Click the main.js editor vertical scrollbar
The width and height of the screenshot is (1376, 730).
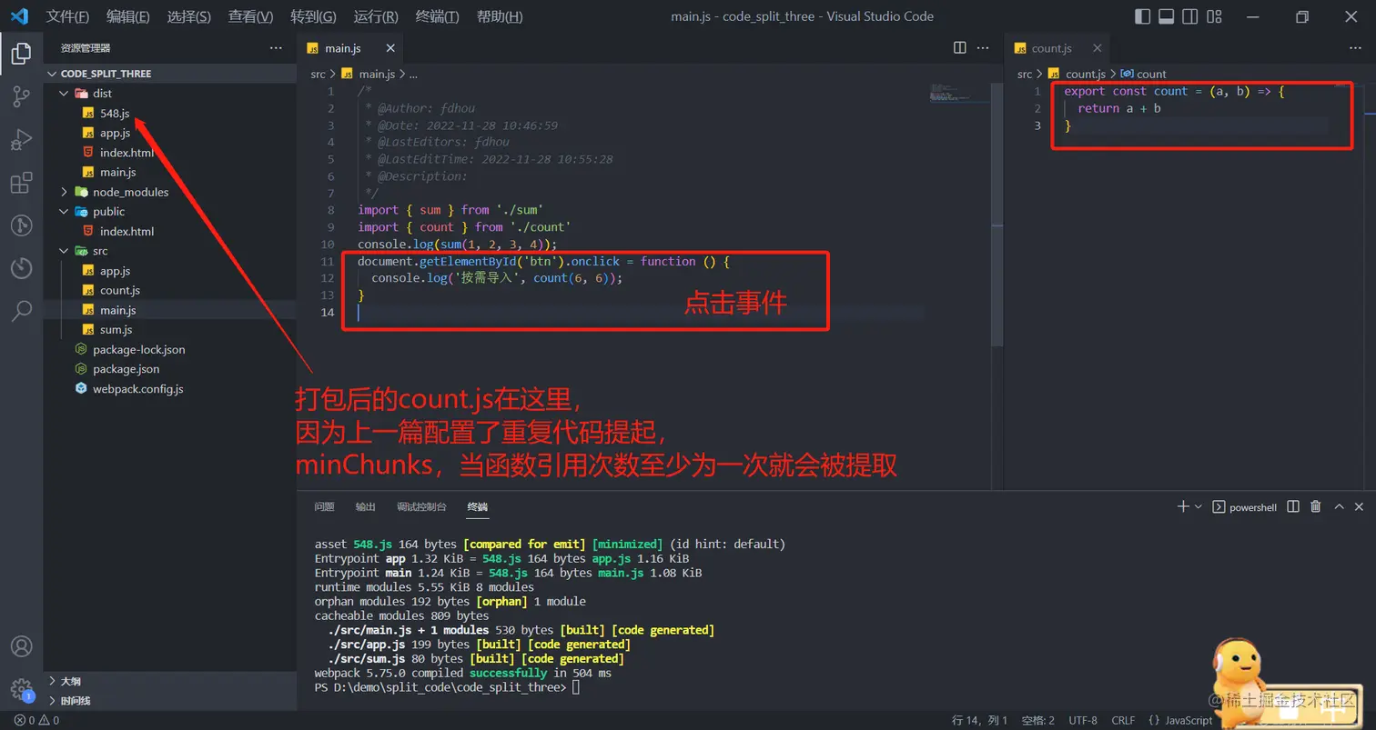(997, 214)
